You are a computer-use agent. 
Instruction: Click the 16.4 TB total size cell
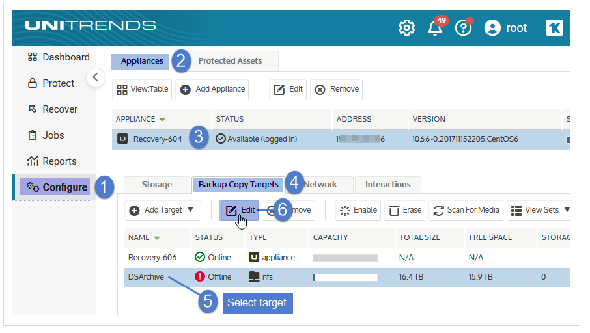point(411,277)
